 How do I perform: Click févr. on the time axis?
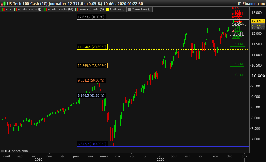click(91, 156)
